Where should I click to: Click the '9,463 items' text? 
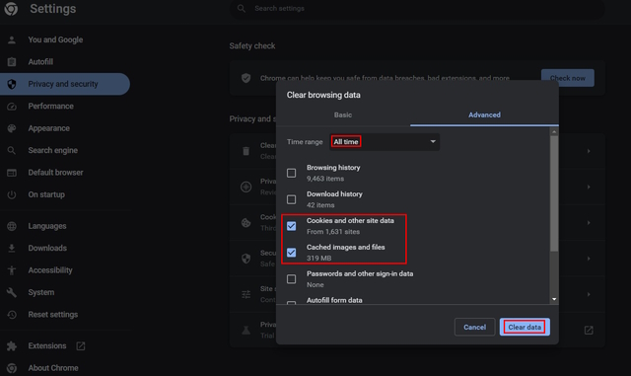pyautogui.click(x=325, y=179)
